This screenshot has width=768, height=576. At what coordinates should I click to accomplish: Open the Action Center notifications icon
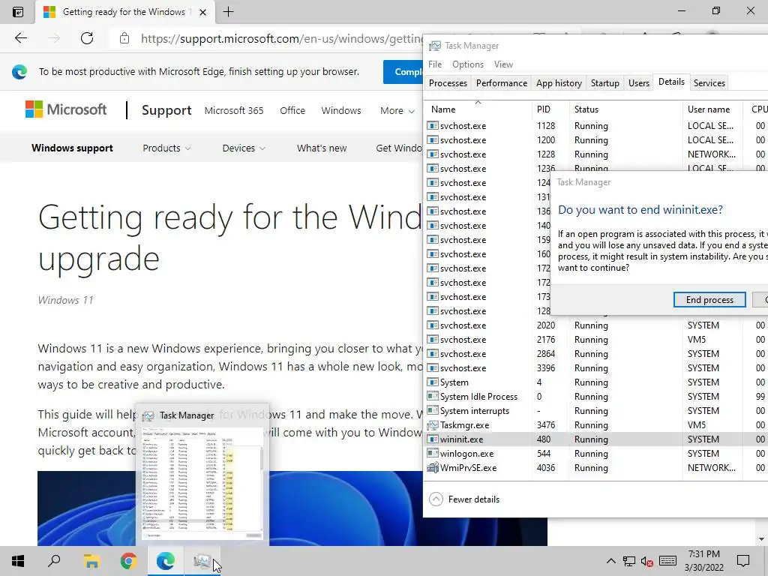click(743, 561)
